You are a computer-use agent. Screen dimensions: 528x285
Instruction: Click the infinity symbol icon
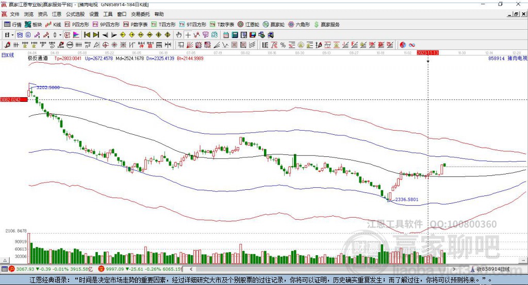411,45
